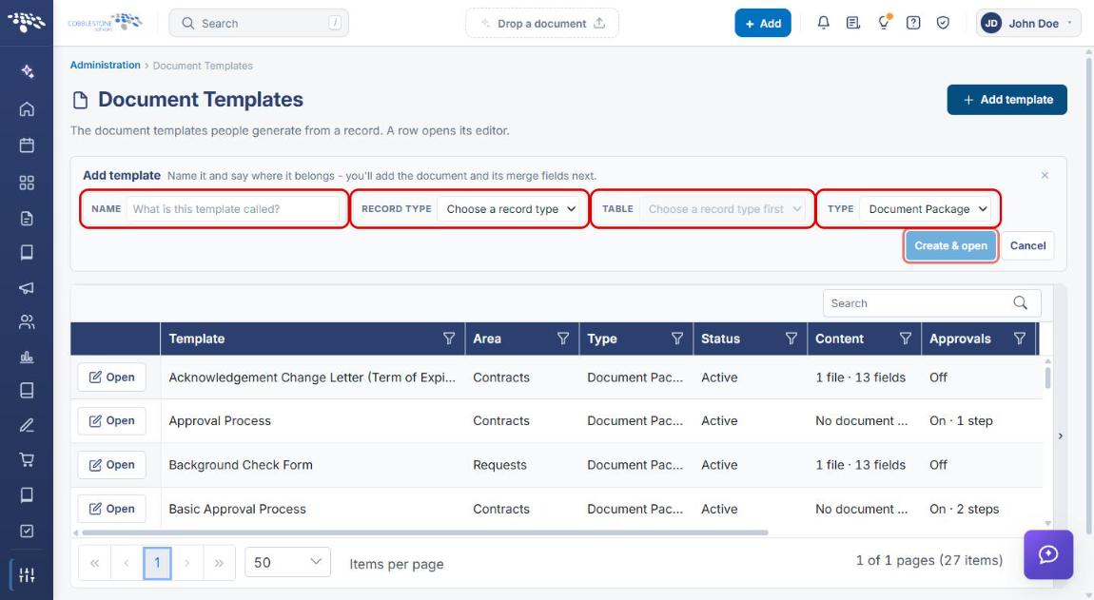Open the Approval Process template
This screenshot has width=1094, height=600.
click(111, 420)
